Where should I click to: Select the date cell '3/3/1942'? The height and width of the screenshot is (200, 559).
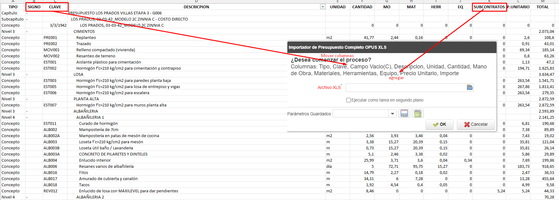[x=58, y=25]
